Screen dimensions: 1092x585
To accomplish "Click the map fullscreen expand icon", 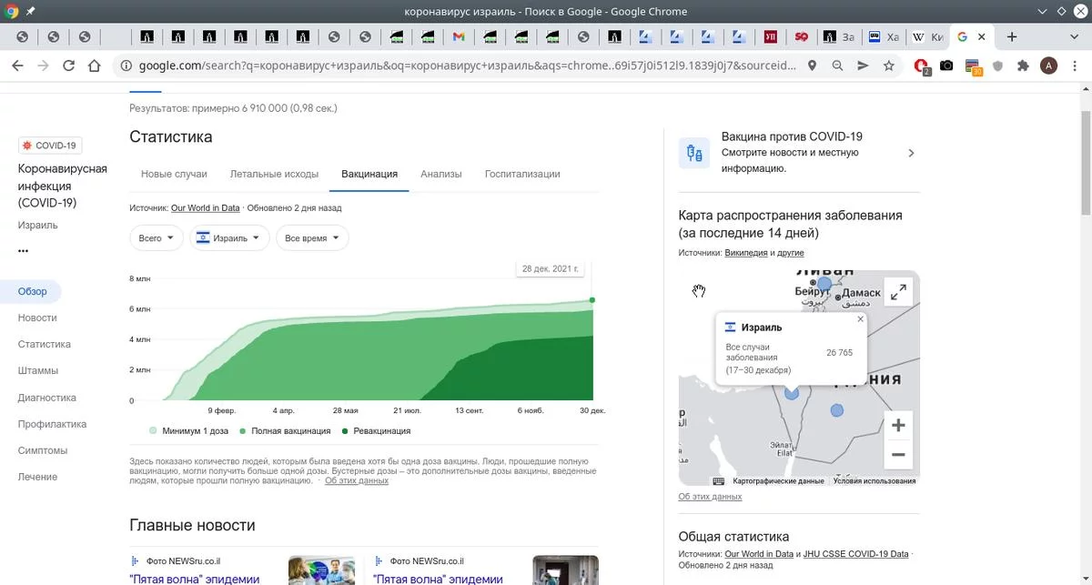I will [x=898, y=292].
